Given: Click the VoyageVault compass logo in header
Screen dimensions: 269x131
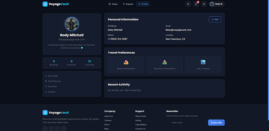Looking at the screenshot, I should pos(45,4).
